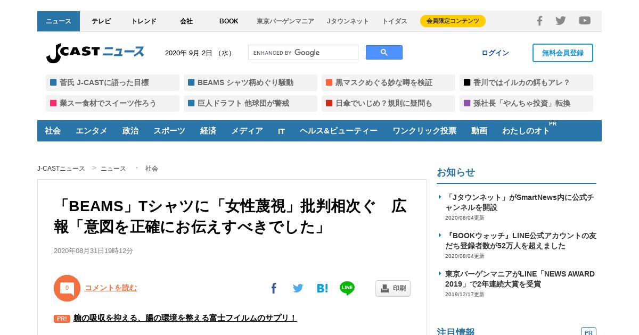Open topic 日傘でいじめ？規則に疑問も
This screenshot has width=639, height=335.
[x=388, y=103]
